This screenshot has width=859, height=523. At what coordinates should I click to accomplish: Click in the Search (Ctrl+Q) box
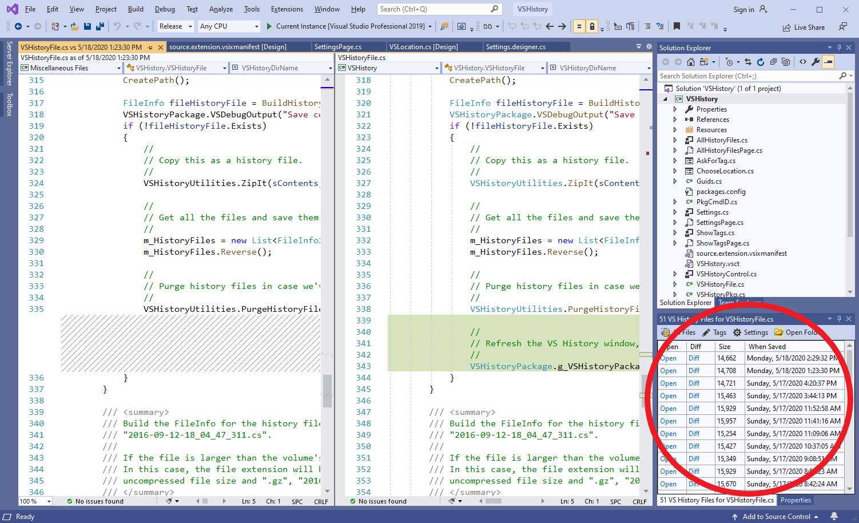[x=439, y=9]
